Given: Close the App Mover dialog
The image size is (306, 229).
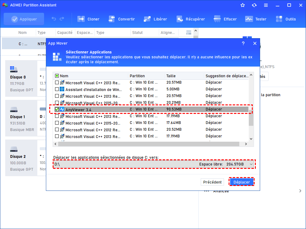Looking at the screenshot, I should pyautogui.click(x=255, y=43).
